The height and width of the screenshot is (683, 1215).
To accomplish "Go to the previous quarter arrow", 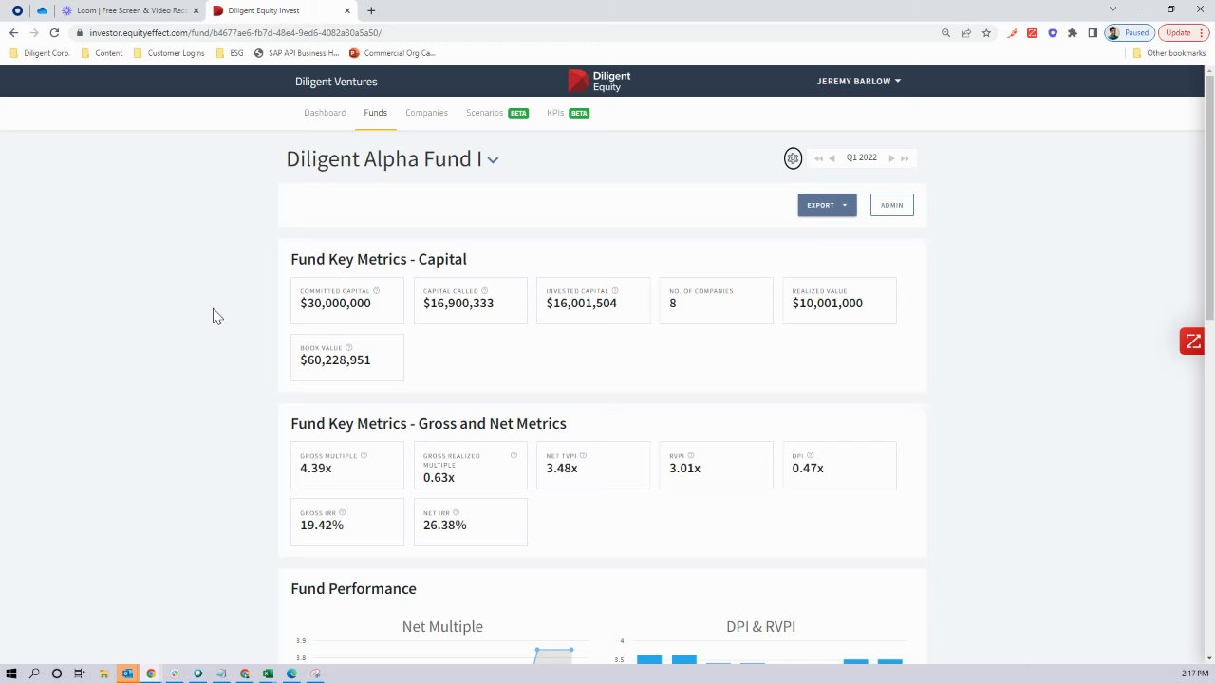I will 832,158.
